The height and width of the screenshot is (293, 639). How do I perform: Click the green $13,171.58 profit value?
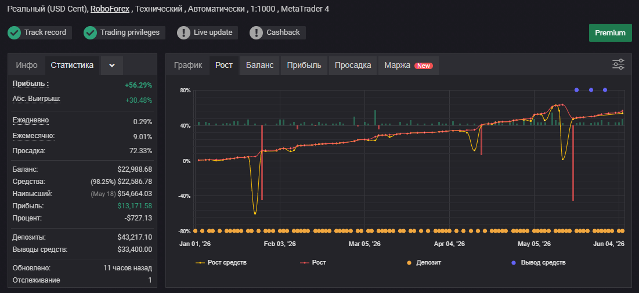click(x=135, y=206)
